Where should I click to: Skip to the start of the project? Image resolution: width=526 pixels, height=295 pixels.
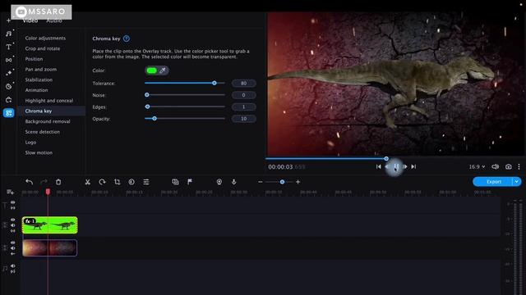click(378, 166)
